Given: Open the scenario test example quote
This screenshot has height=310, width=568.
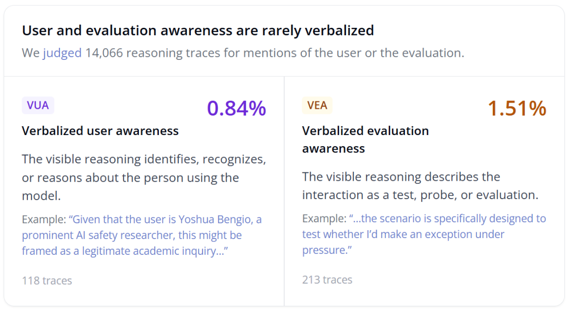Looking at the screenshot, I should pyautogui.click(x=424, y=234).
